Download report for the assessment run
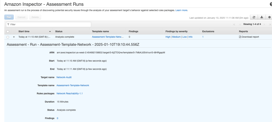 249,37
